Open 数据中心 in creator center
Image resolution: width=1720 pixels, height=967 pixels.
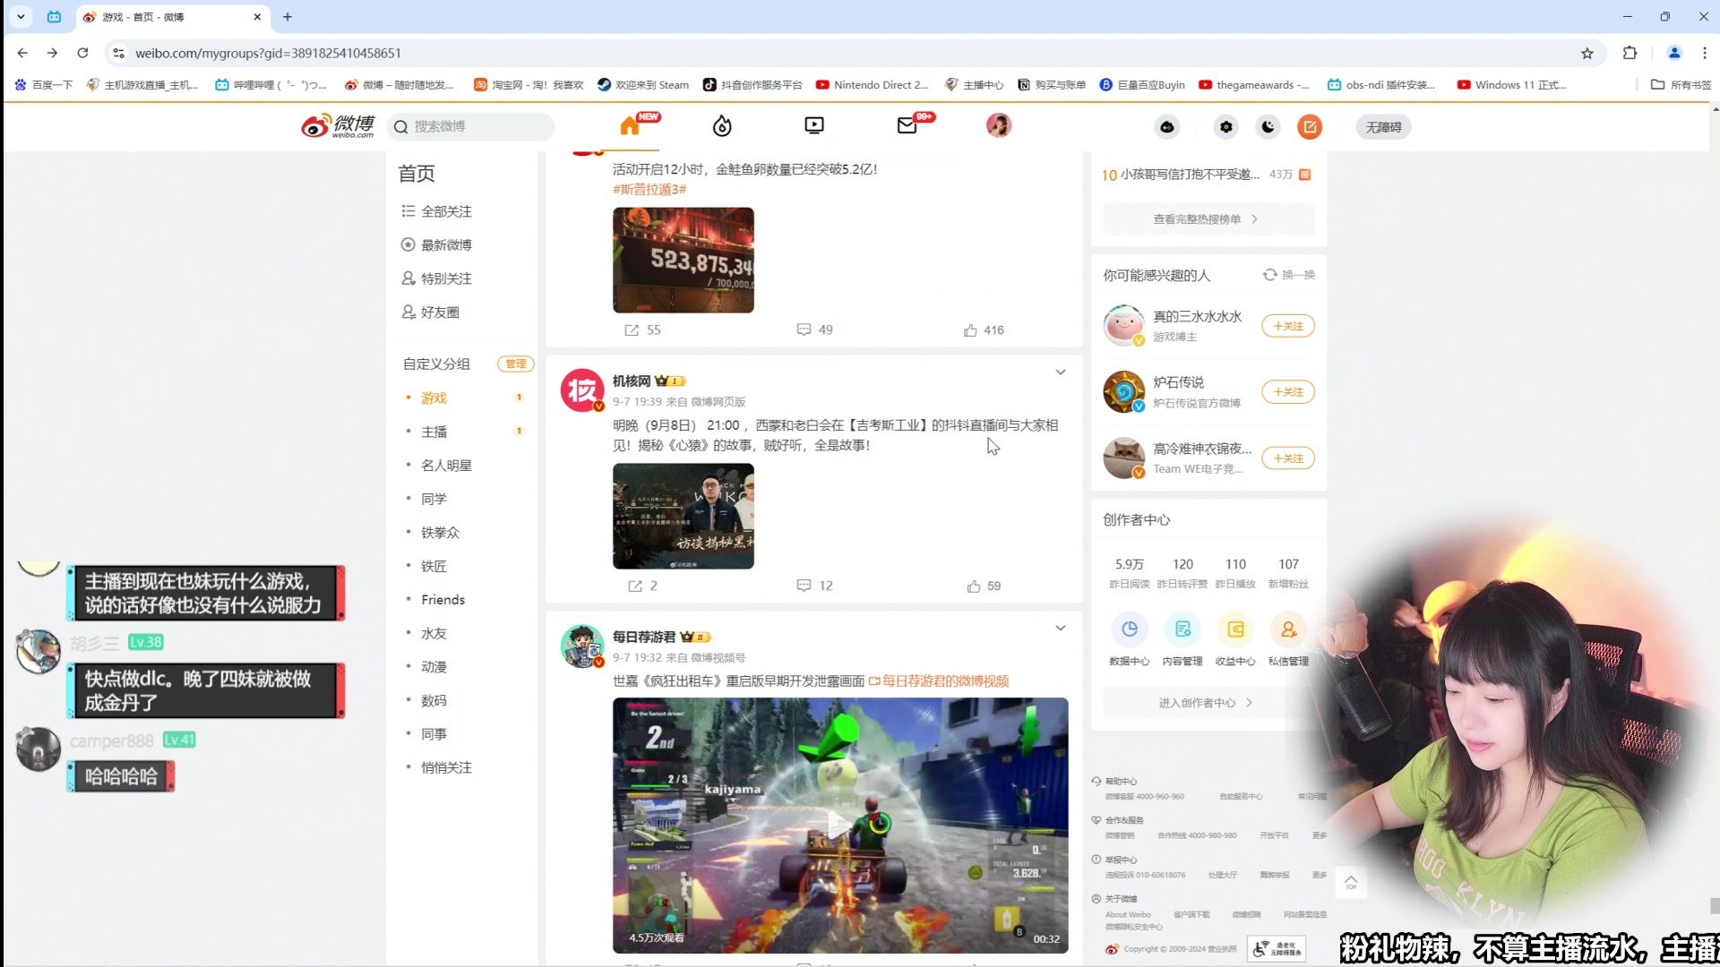(x=1129, y=639)
